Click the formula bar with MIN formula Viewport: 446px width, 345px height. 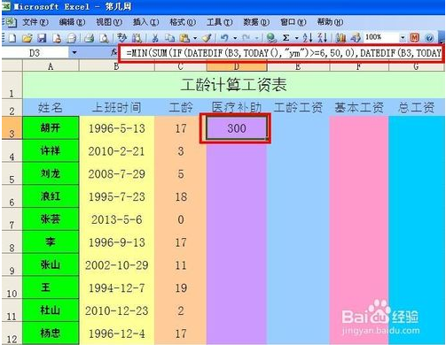tap(281, 53)
